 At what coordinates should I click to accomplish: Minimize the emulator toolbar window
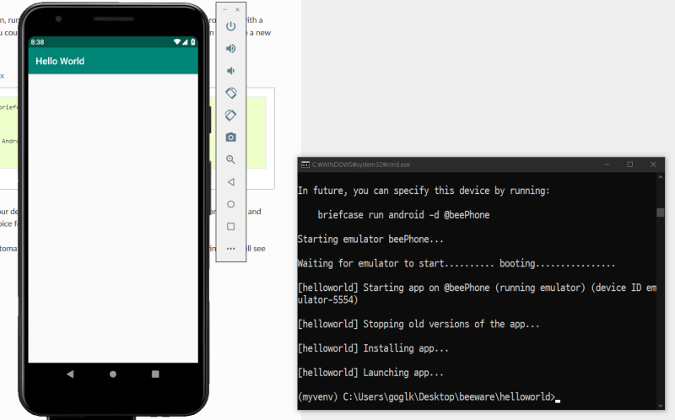coord(224,9)
